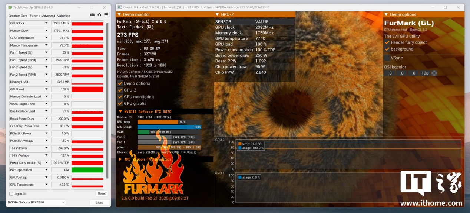The height and width of the screenshot is (213, 470).
Task: Switch to the Graphics Card tab
Action: (x=18, y=16)
